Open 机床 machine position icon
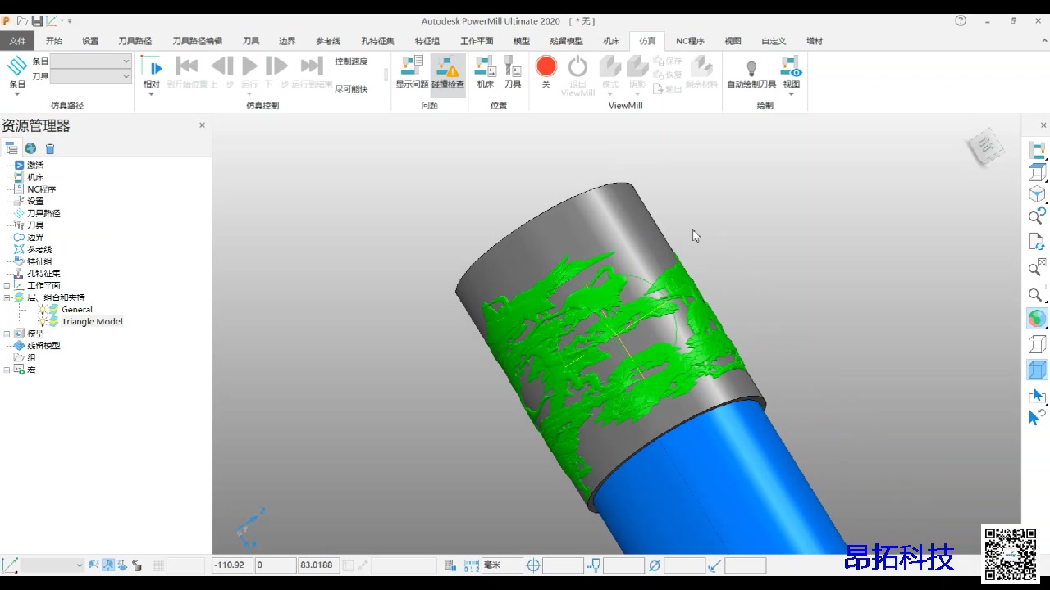The image size is (1050, 590). point(486,73)
